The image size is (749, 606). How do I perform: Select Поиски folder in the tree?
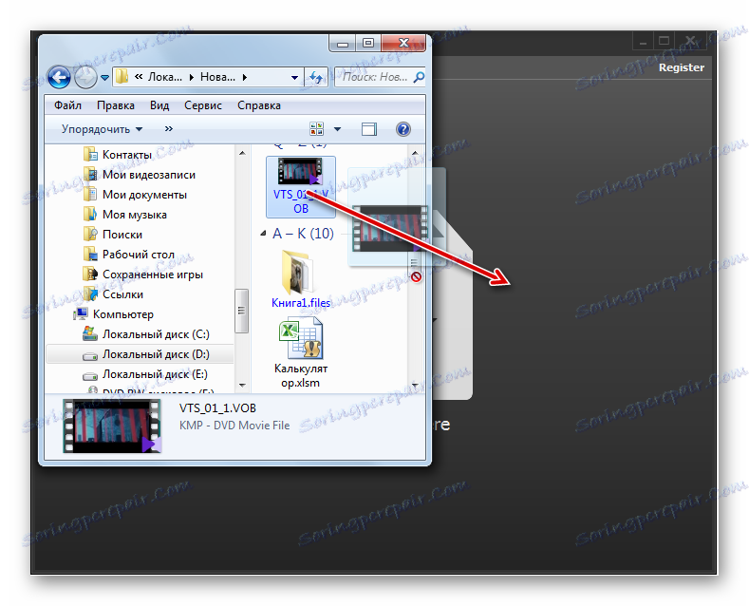pos(122,235)
